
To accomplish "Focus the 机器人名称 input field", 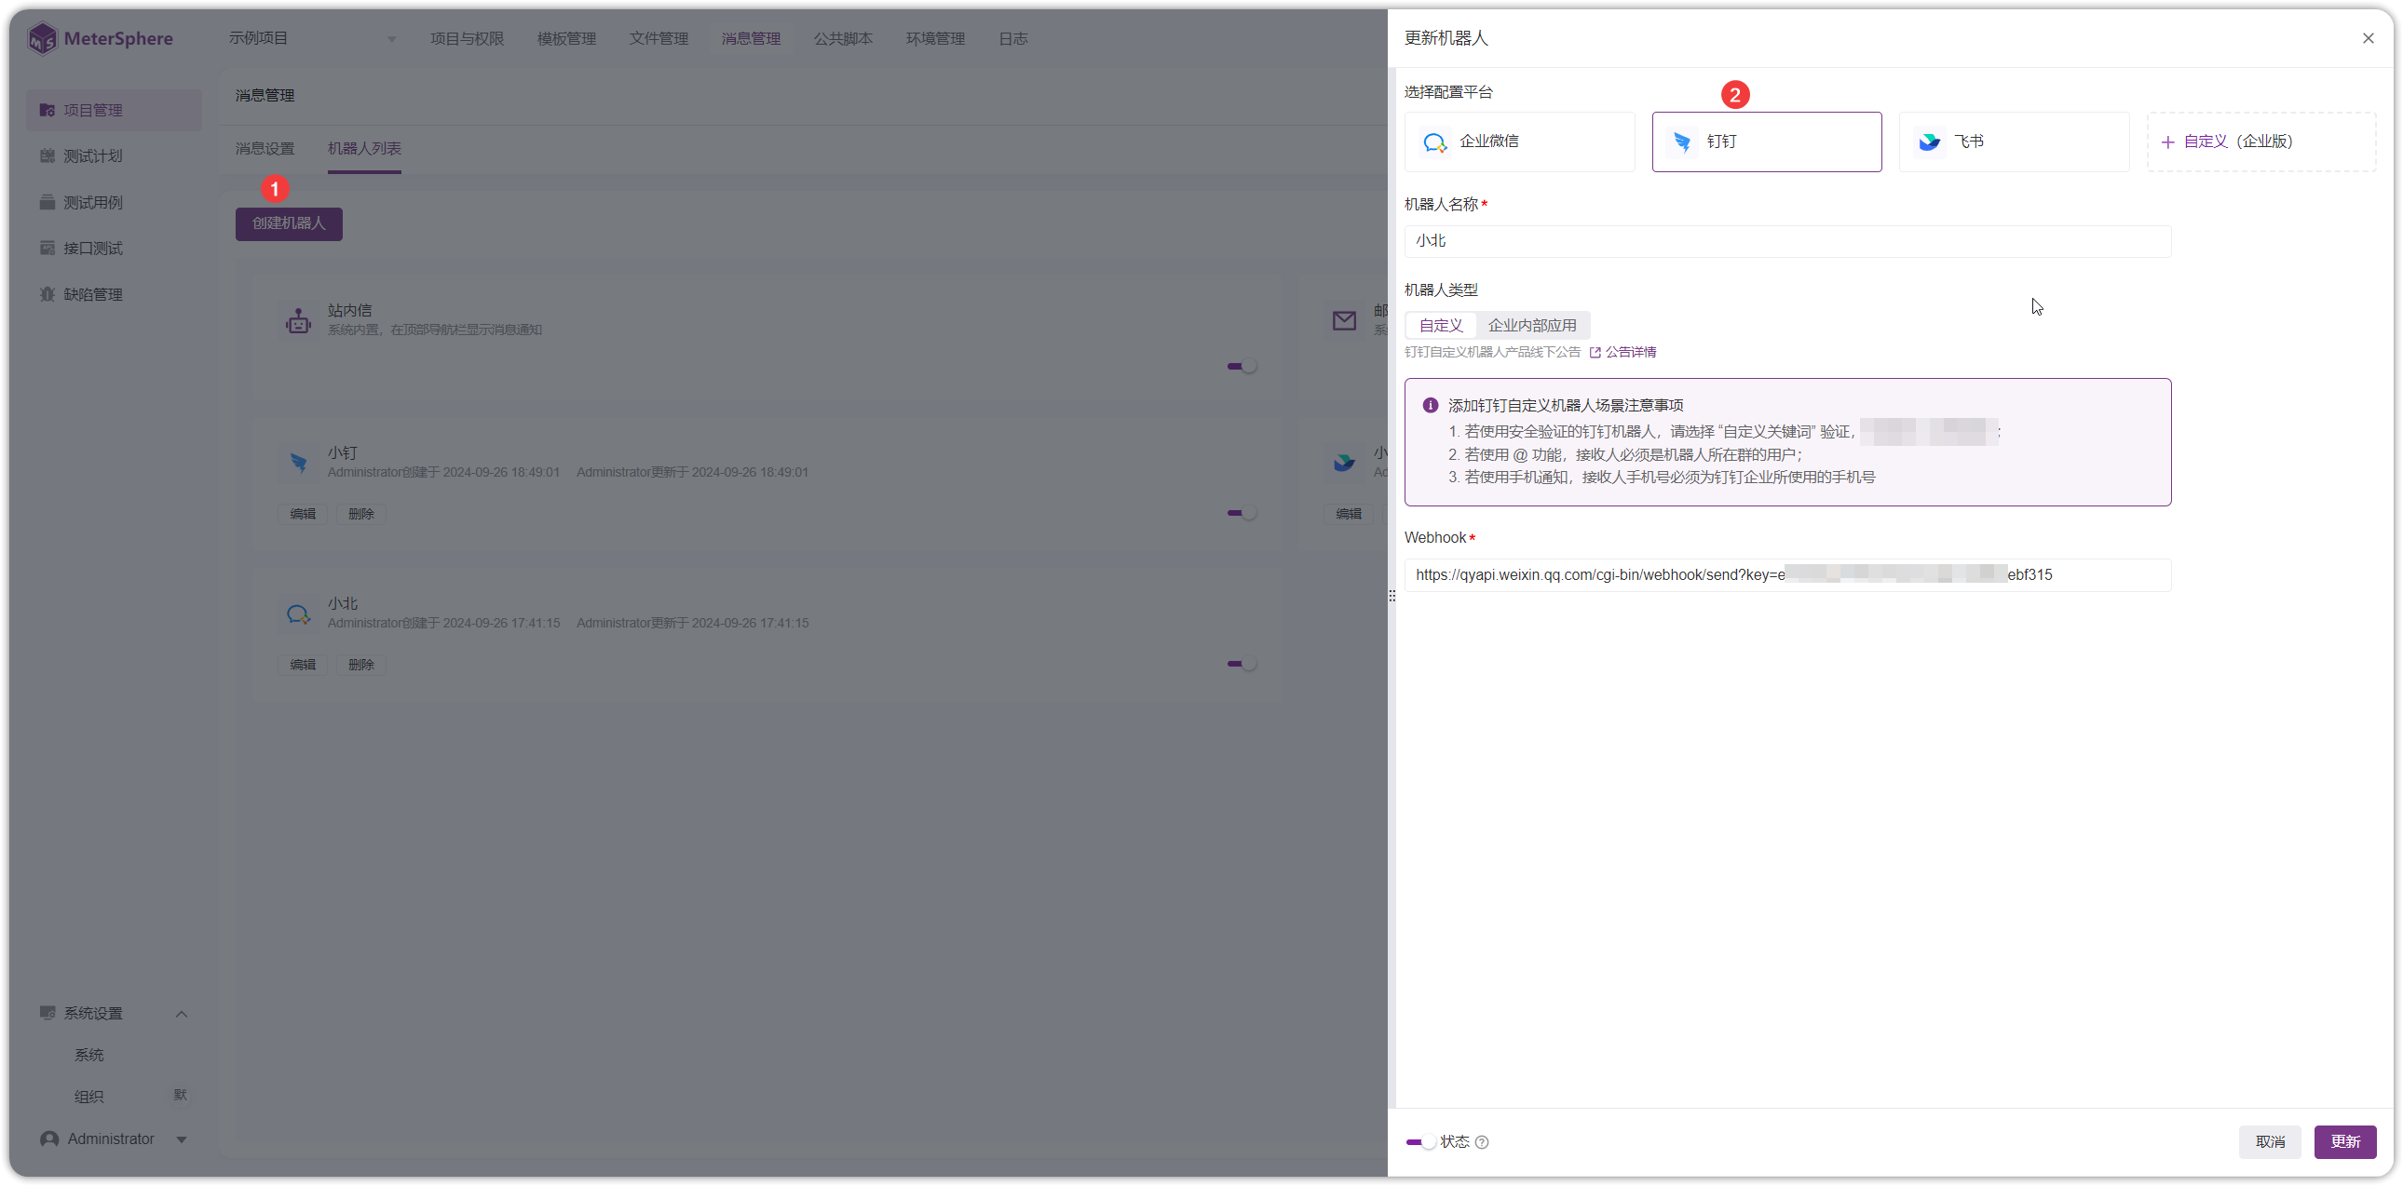I will [1787, 240].
